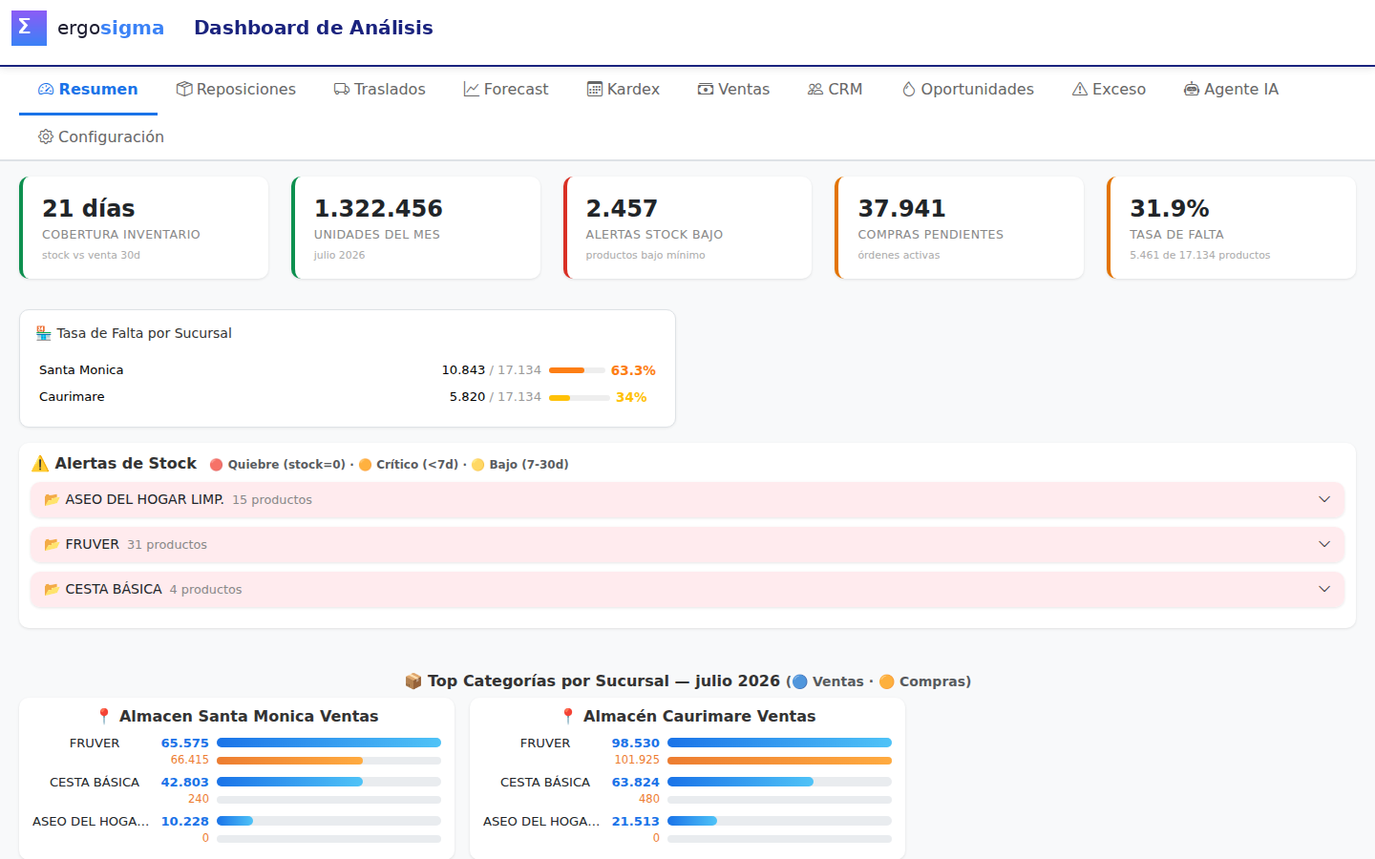Screen dimensions: 1375x859
Task: Expand the CESTA BÁSICA alerts chevron
Action: 1324,589
